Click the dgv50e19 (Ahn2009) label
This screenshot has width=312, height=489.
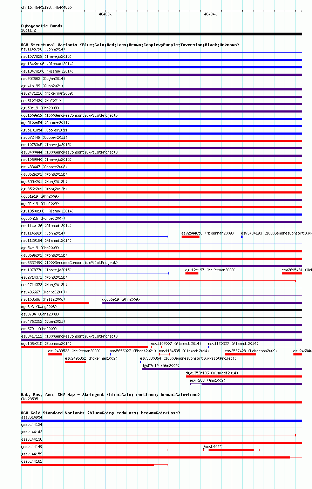40,108
